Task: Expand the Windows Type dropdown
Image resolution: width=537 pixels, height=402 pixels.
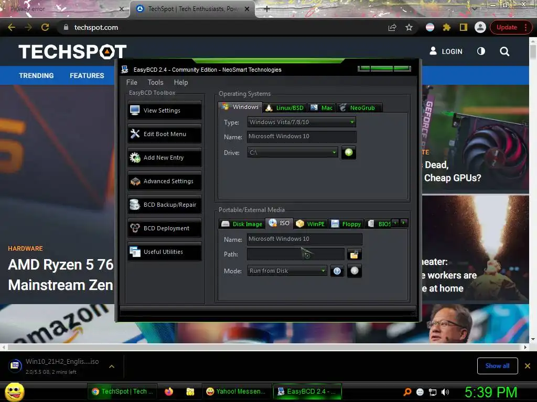Action: 302,122
